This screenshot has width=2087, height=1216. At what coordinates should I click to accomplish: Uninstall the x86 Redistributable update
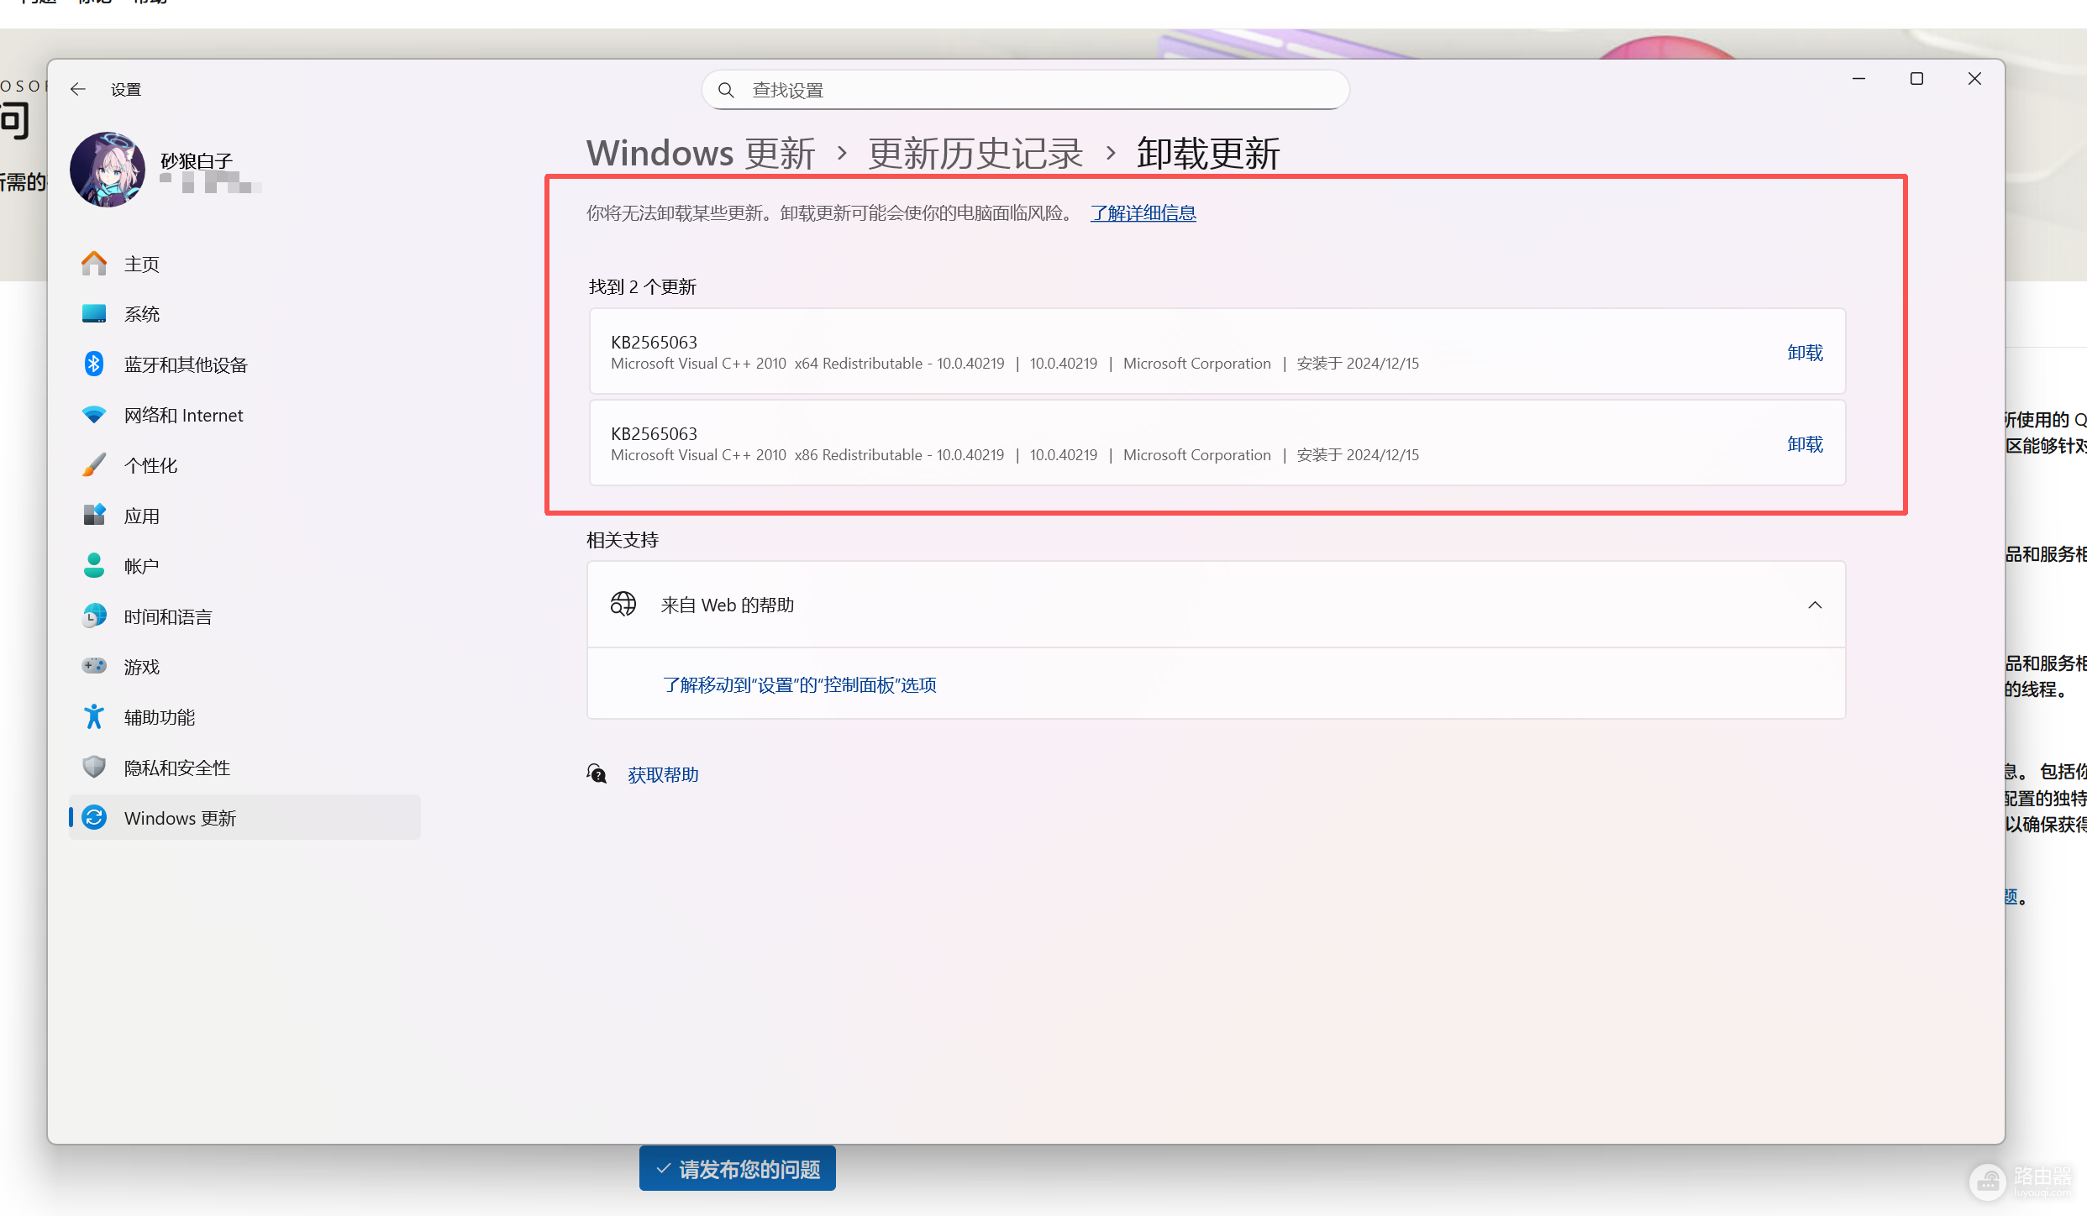point(1805,444)
